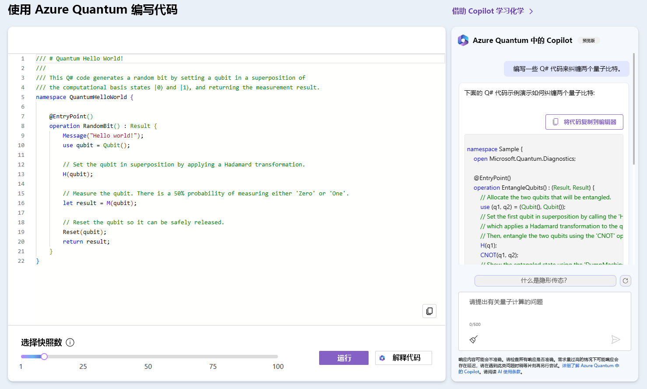Click the slider tick label 25
Image resolution: width=647 pixels, height=389 pixels.
click(83, 367)
